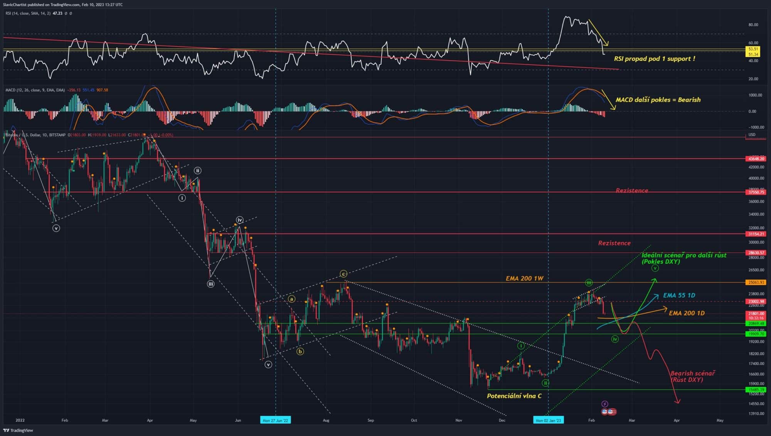Select white wave (v) label at June low
Viewport: 771px width, 436px height.
[x=268, y=364]
